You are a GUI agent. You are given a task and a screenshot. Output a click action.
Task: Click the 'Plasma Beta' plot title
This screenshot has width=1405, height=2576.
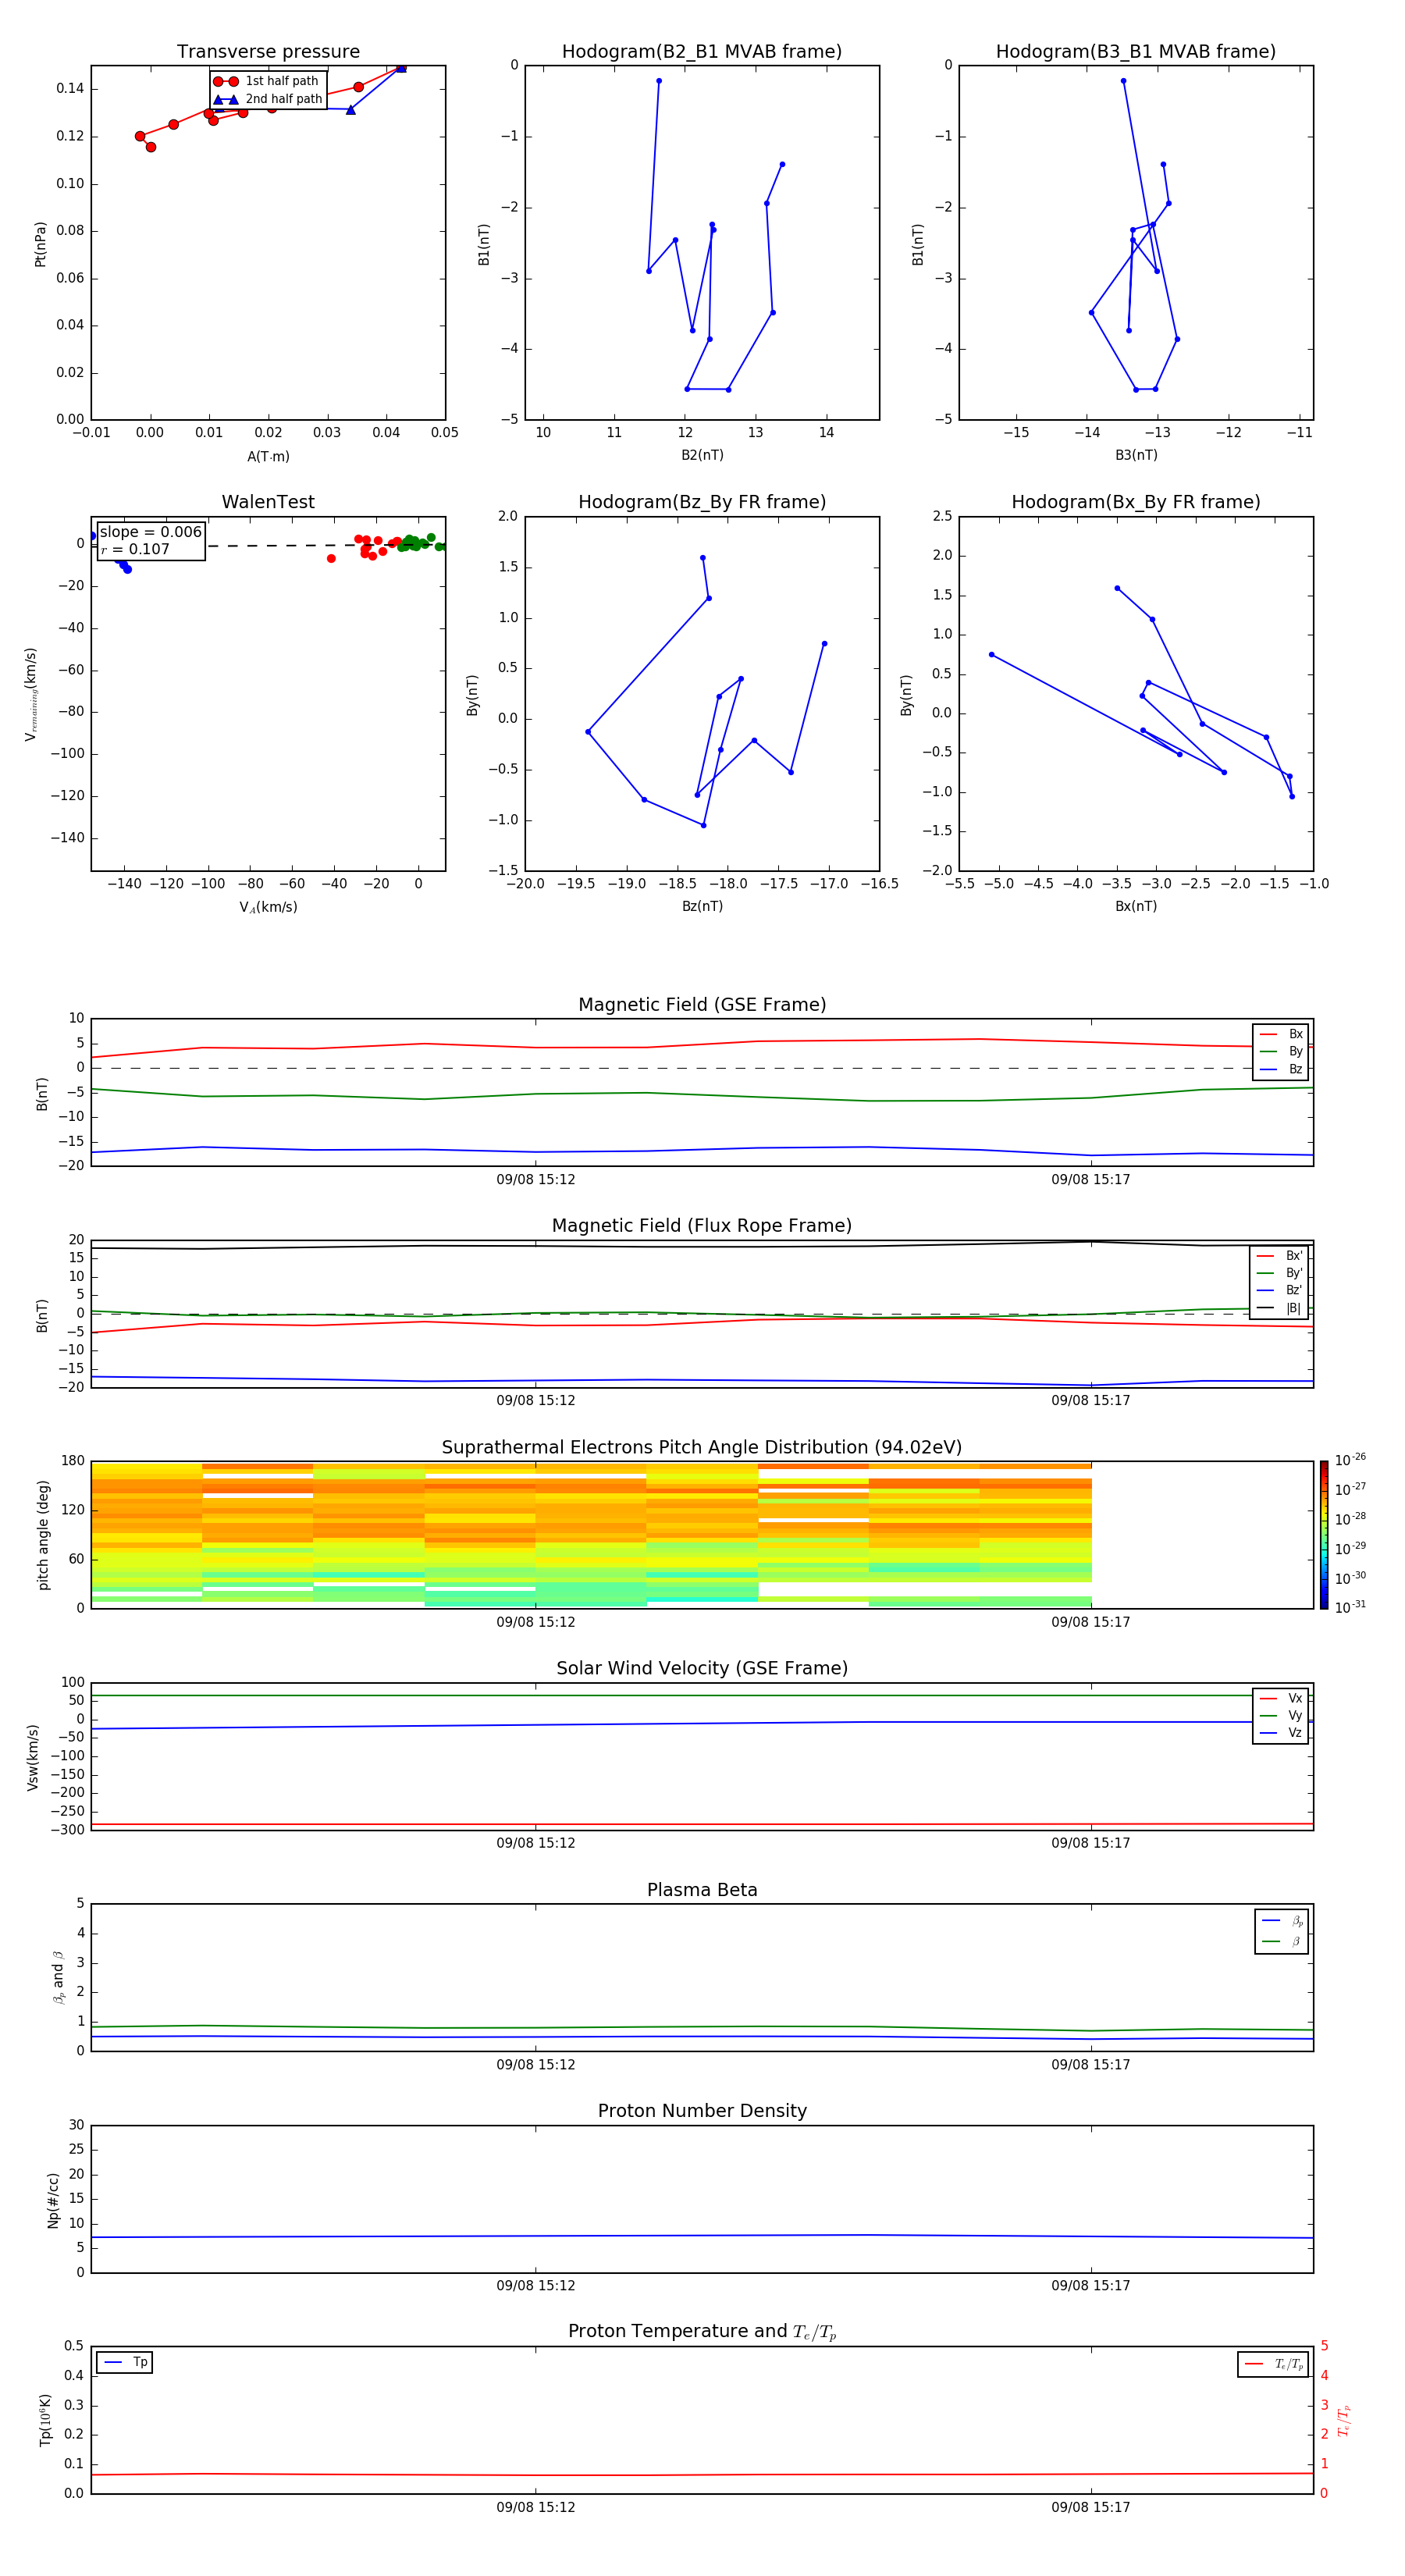tap(702, 1890)
